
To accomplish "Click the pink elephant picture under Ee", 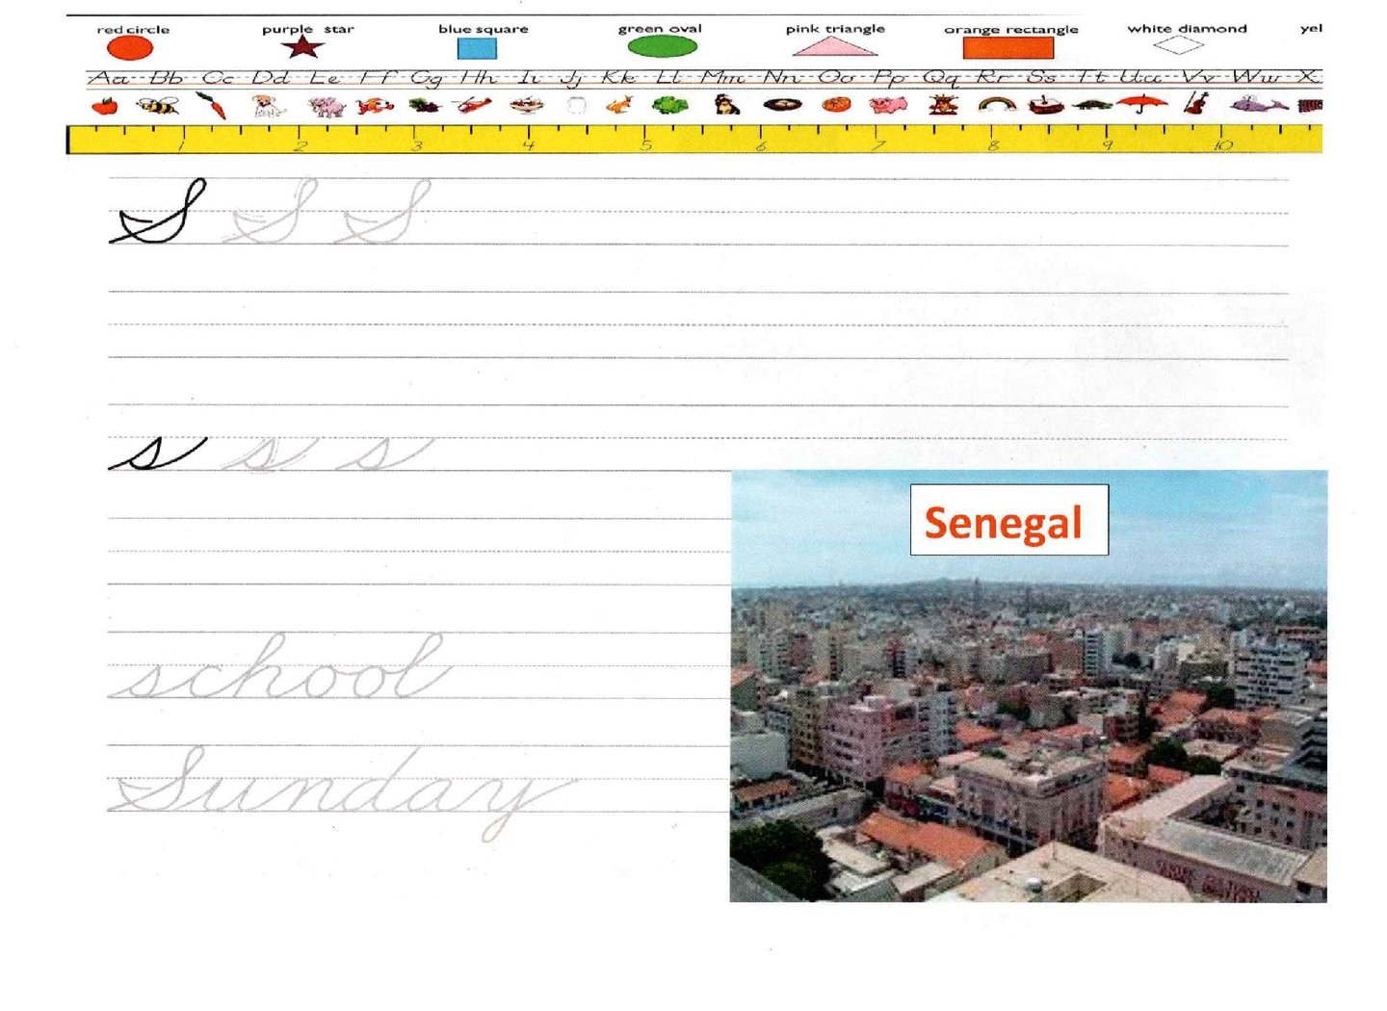I will (327, 106).
